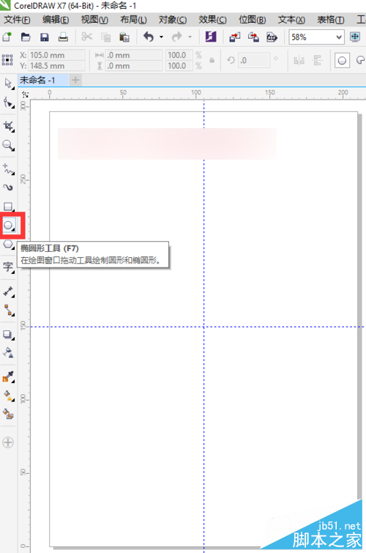
Task: Open the 文本(X) menu
Action: (291, 20)
